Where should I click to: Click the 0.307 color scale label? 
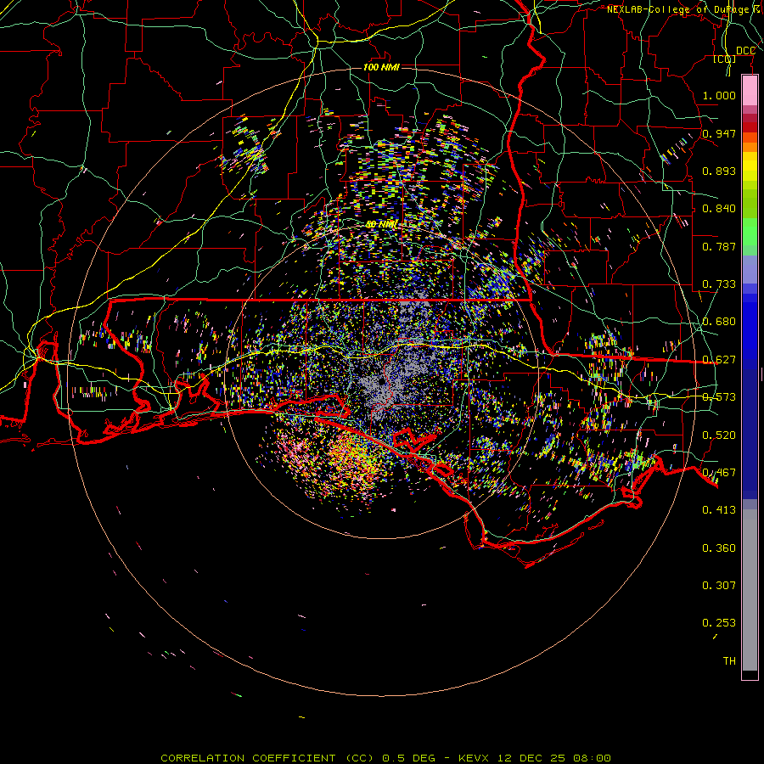[719, 586]
